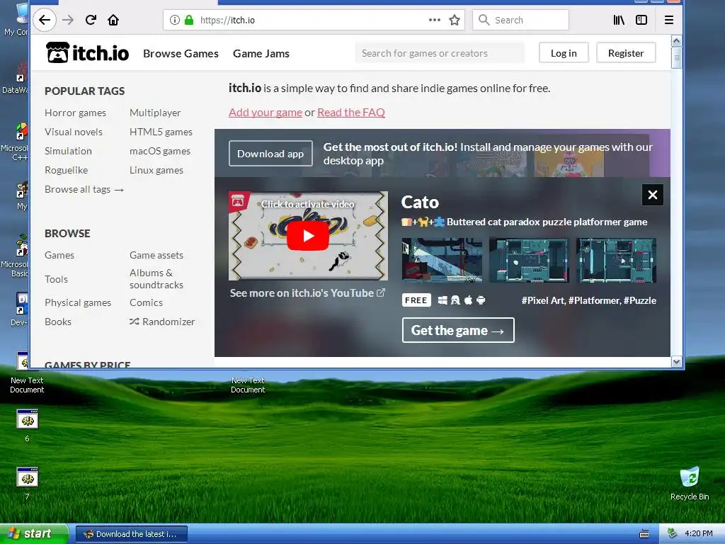The width and height of the screenshot is (725, 544).
Task: Open page actions three-dots menu
Action: pyautogui.click(x=434, y=20)
